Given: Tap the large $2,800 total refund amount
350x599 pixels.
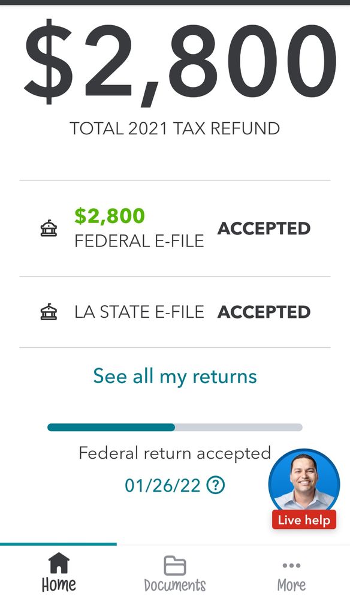Looking at the screenshot, I should (180, 63).
